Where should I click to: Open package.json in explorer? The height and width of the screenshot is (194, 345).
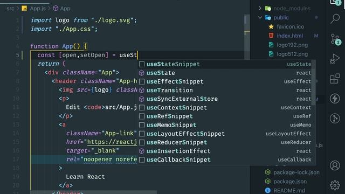pyautogui.click(x=290, y=182)
